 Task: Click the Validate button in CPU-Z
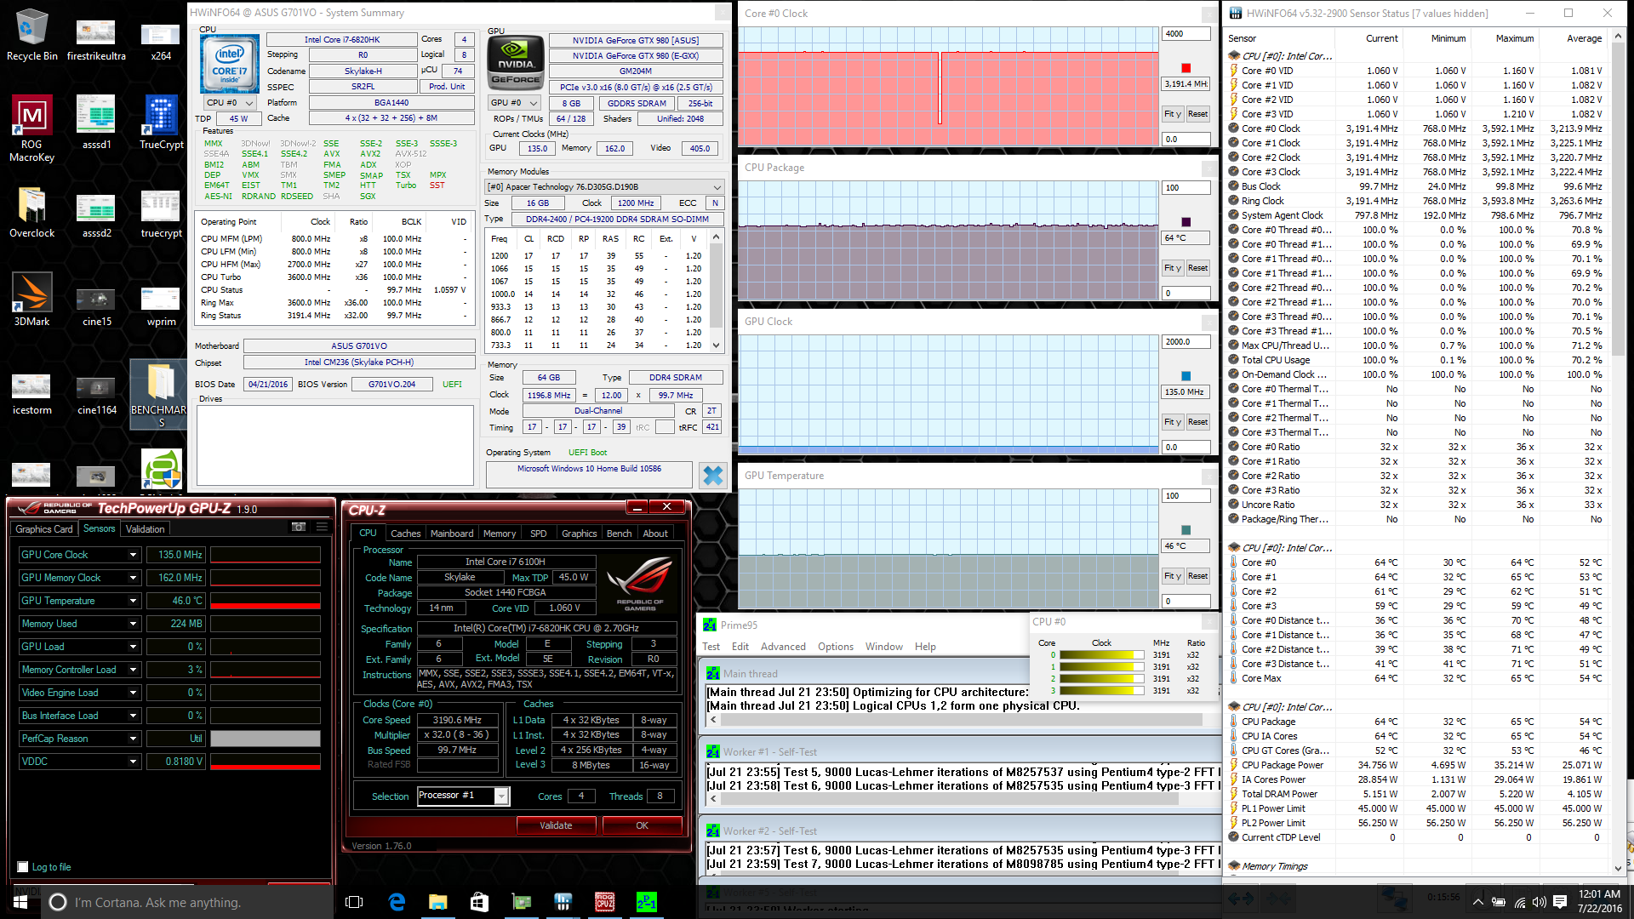[556, 825]
